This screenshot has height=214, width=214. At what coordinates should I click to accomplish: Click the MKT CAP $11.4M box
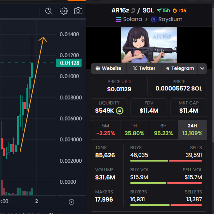click(189, 108)
